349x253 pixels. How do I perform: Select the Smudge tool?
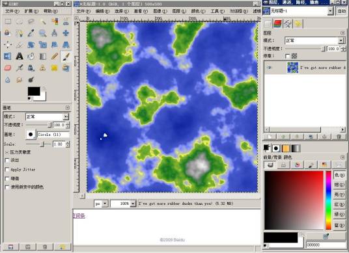point(20,79)
